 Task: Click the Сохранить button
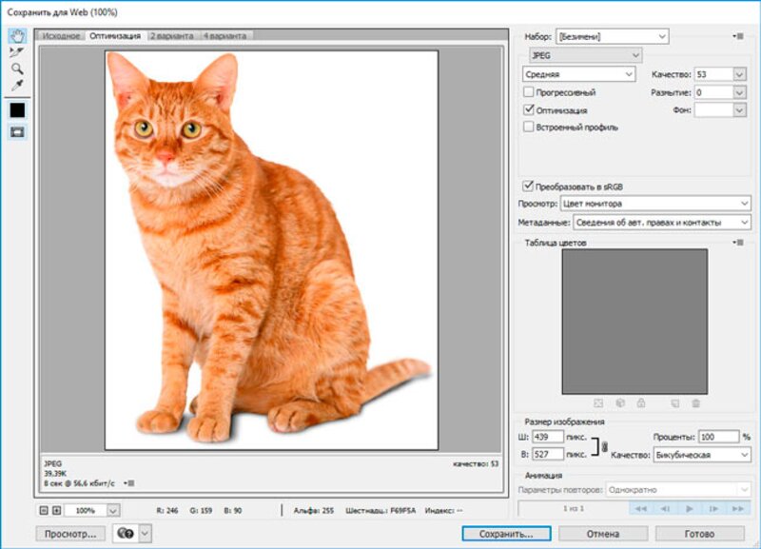508,533
